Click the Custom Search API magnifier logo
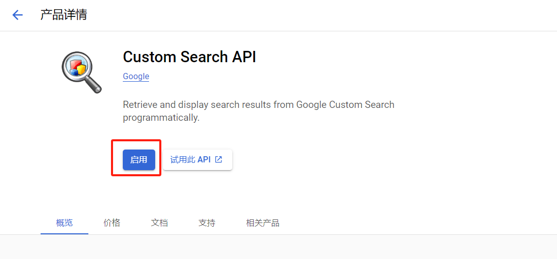Image resolution: width=557 pixels, height=259 pixels. [x=82, y=72]
